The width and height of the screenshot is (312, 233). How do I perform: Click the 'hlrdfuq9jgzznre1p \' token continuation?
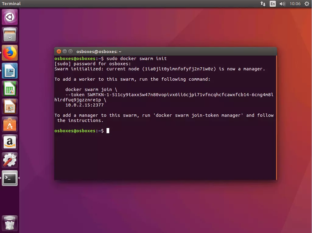[x=80, y=100]
